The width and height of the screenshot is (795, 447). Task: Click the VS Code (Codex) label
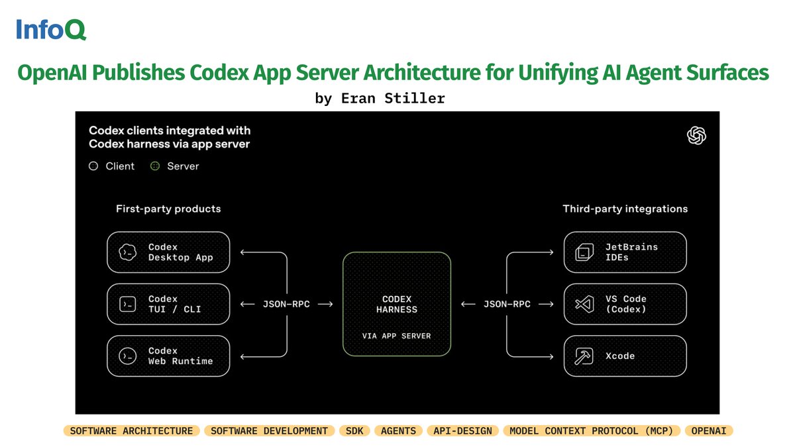[625, 304]
